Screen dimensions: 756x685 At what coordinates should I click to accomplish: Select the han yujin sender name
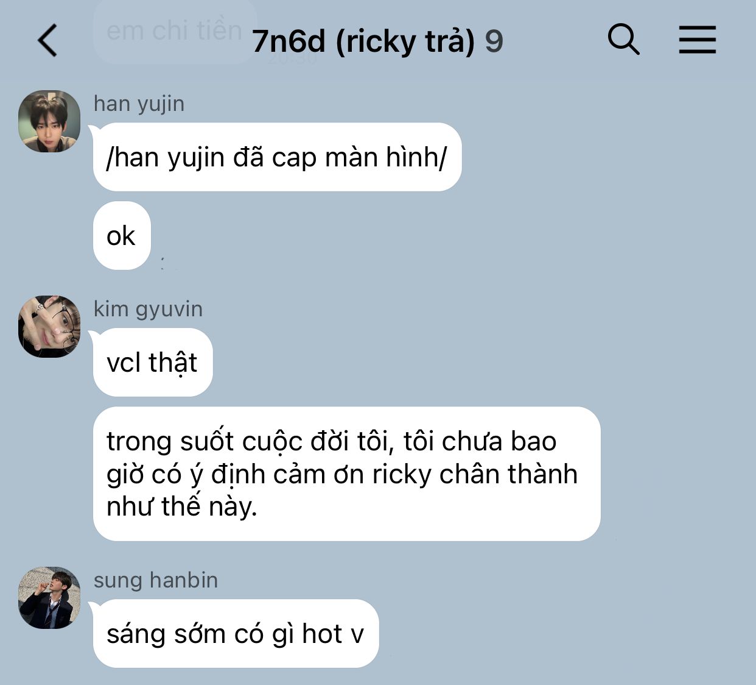(x=139, y=104)
